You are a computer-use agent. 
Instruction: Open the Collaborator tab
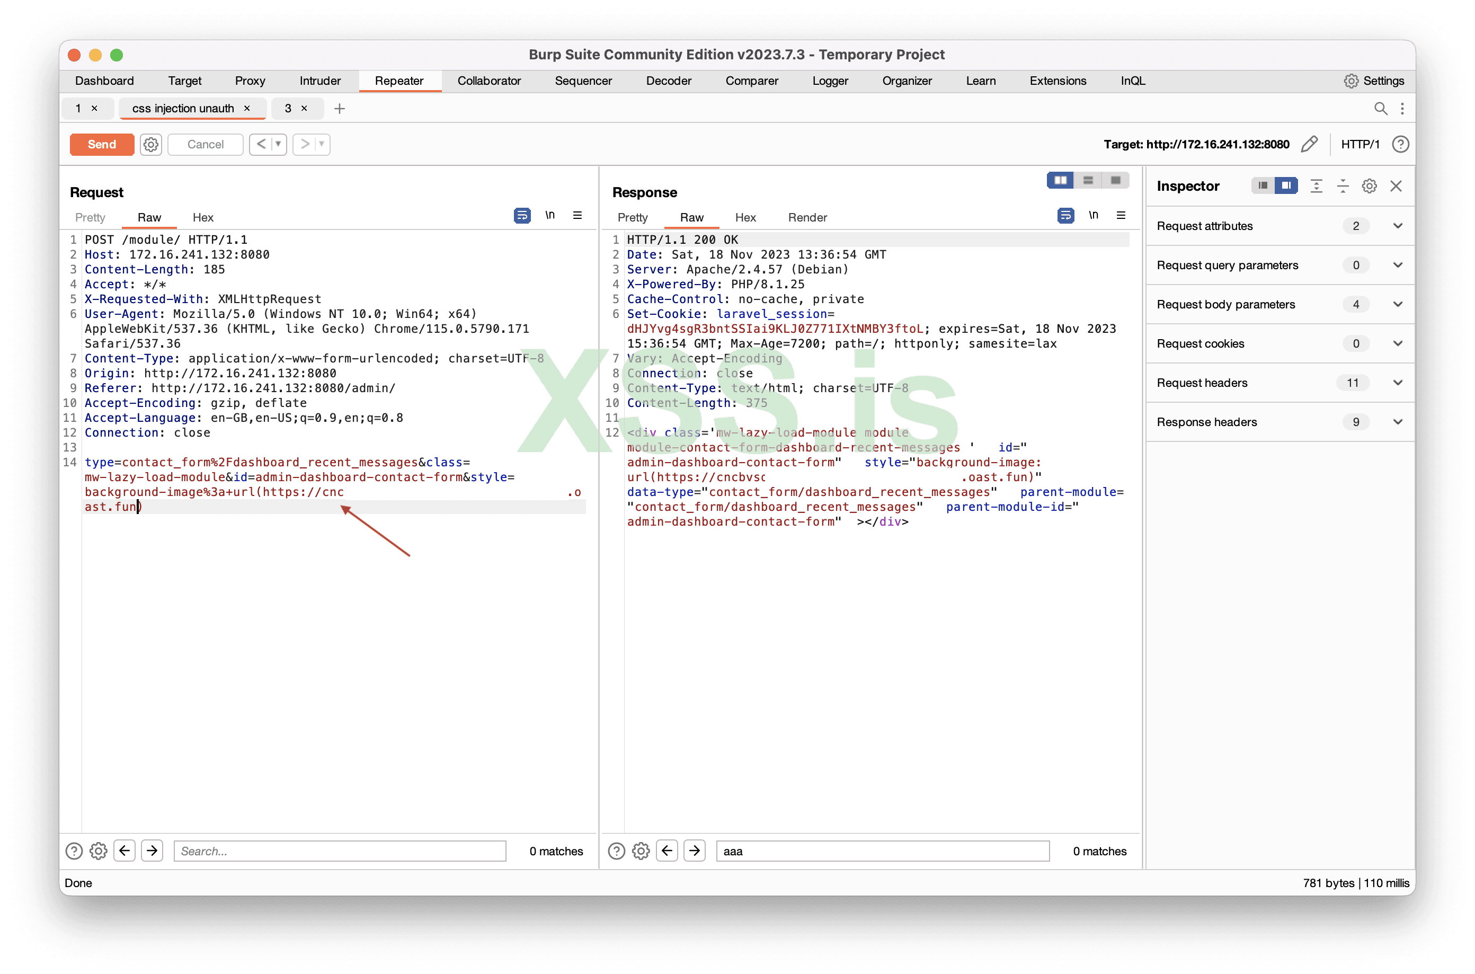tap(489, 81)
